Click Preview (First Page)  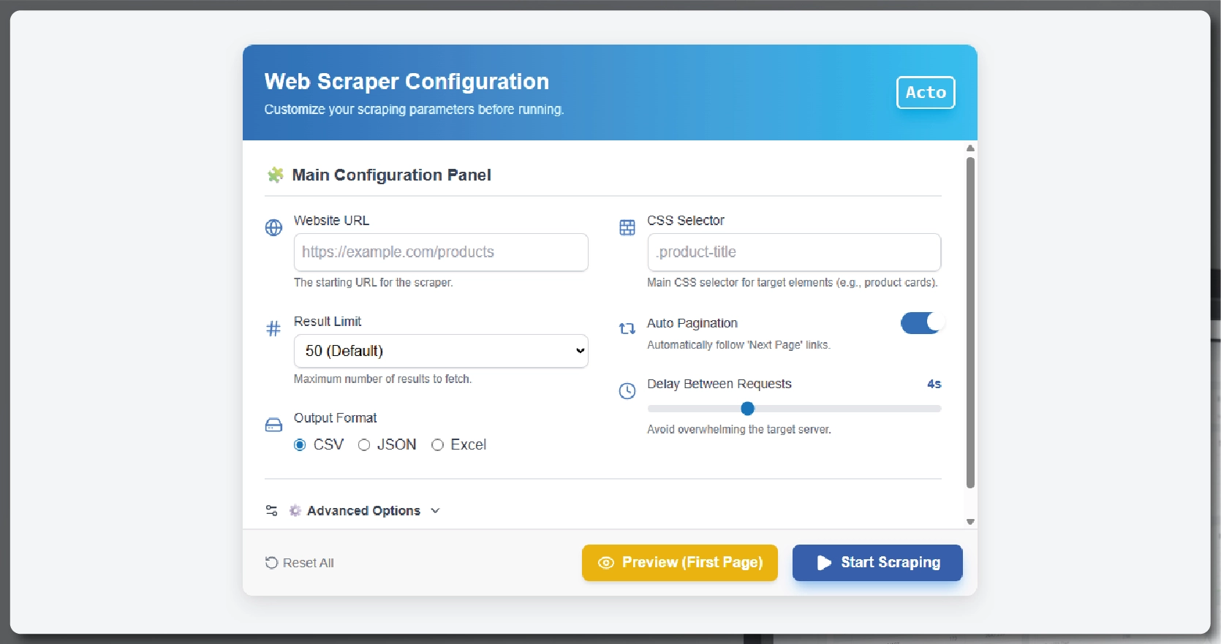679,563
